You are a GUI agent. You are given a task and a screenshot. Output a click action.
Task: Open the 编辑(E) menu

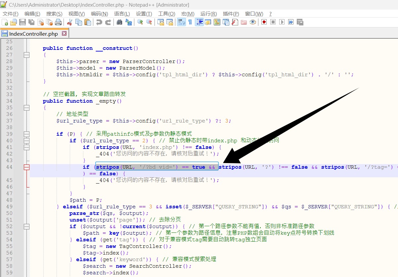pyautogui.click(x=32, y=14)
